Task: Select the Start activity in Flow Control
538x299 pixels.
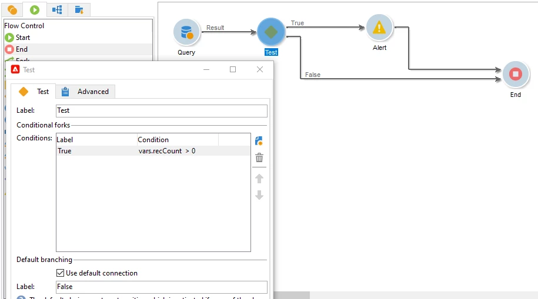Action: [78, 38]
